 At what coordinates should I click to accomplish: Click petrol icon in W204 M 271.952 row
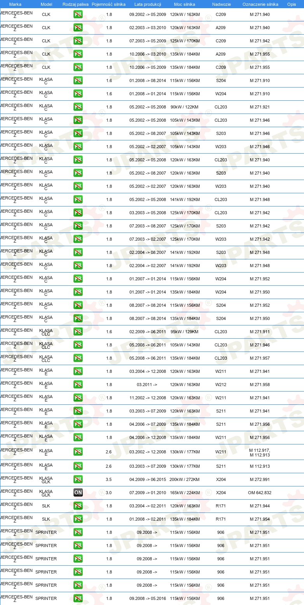click(x=78, y=279)
